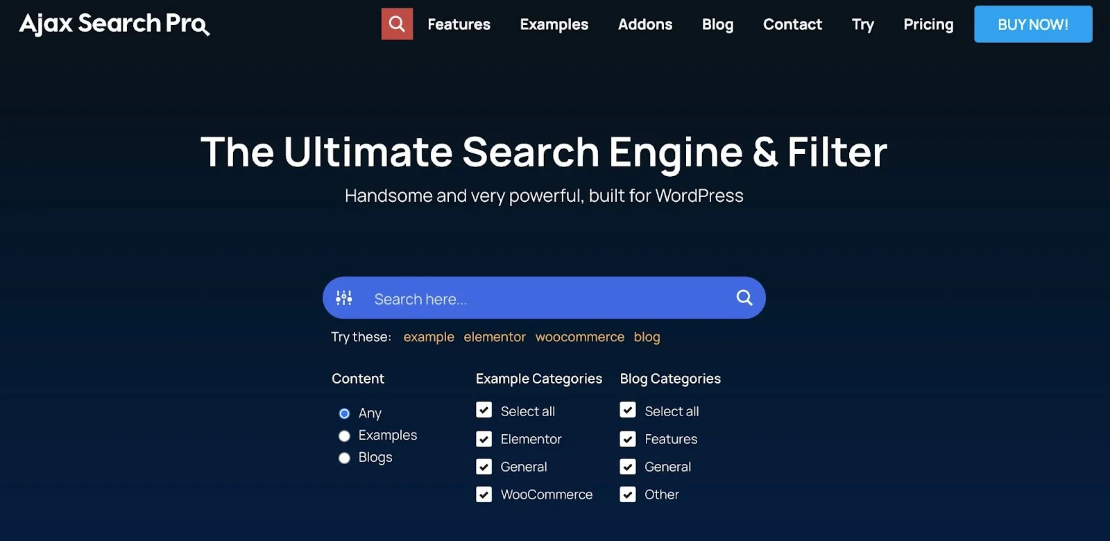Open the Features menu item
This screenshot has width=1110, height=541.
(x=459, y=24)
